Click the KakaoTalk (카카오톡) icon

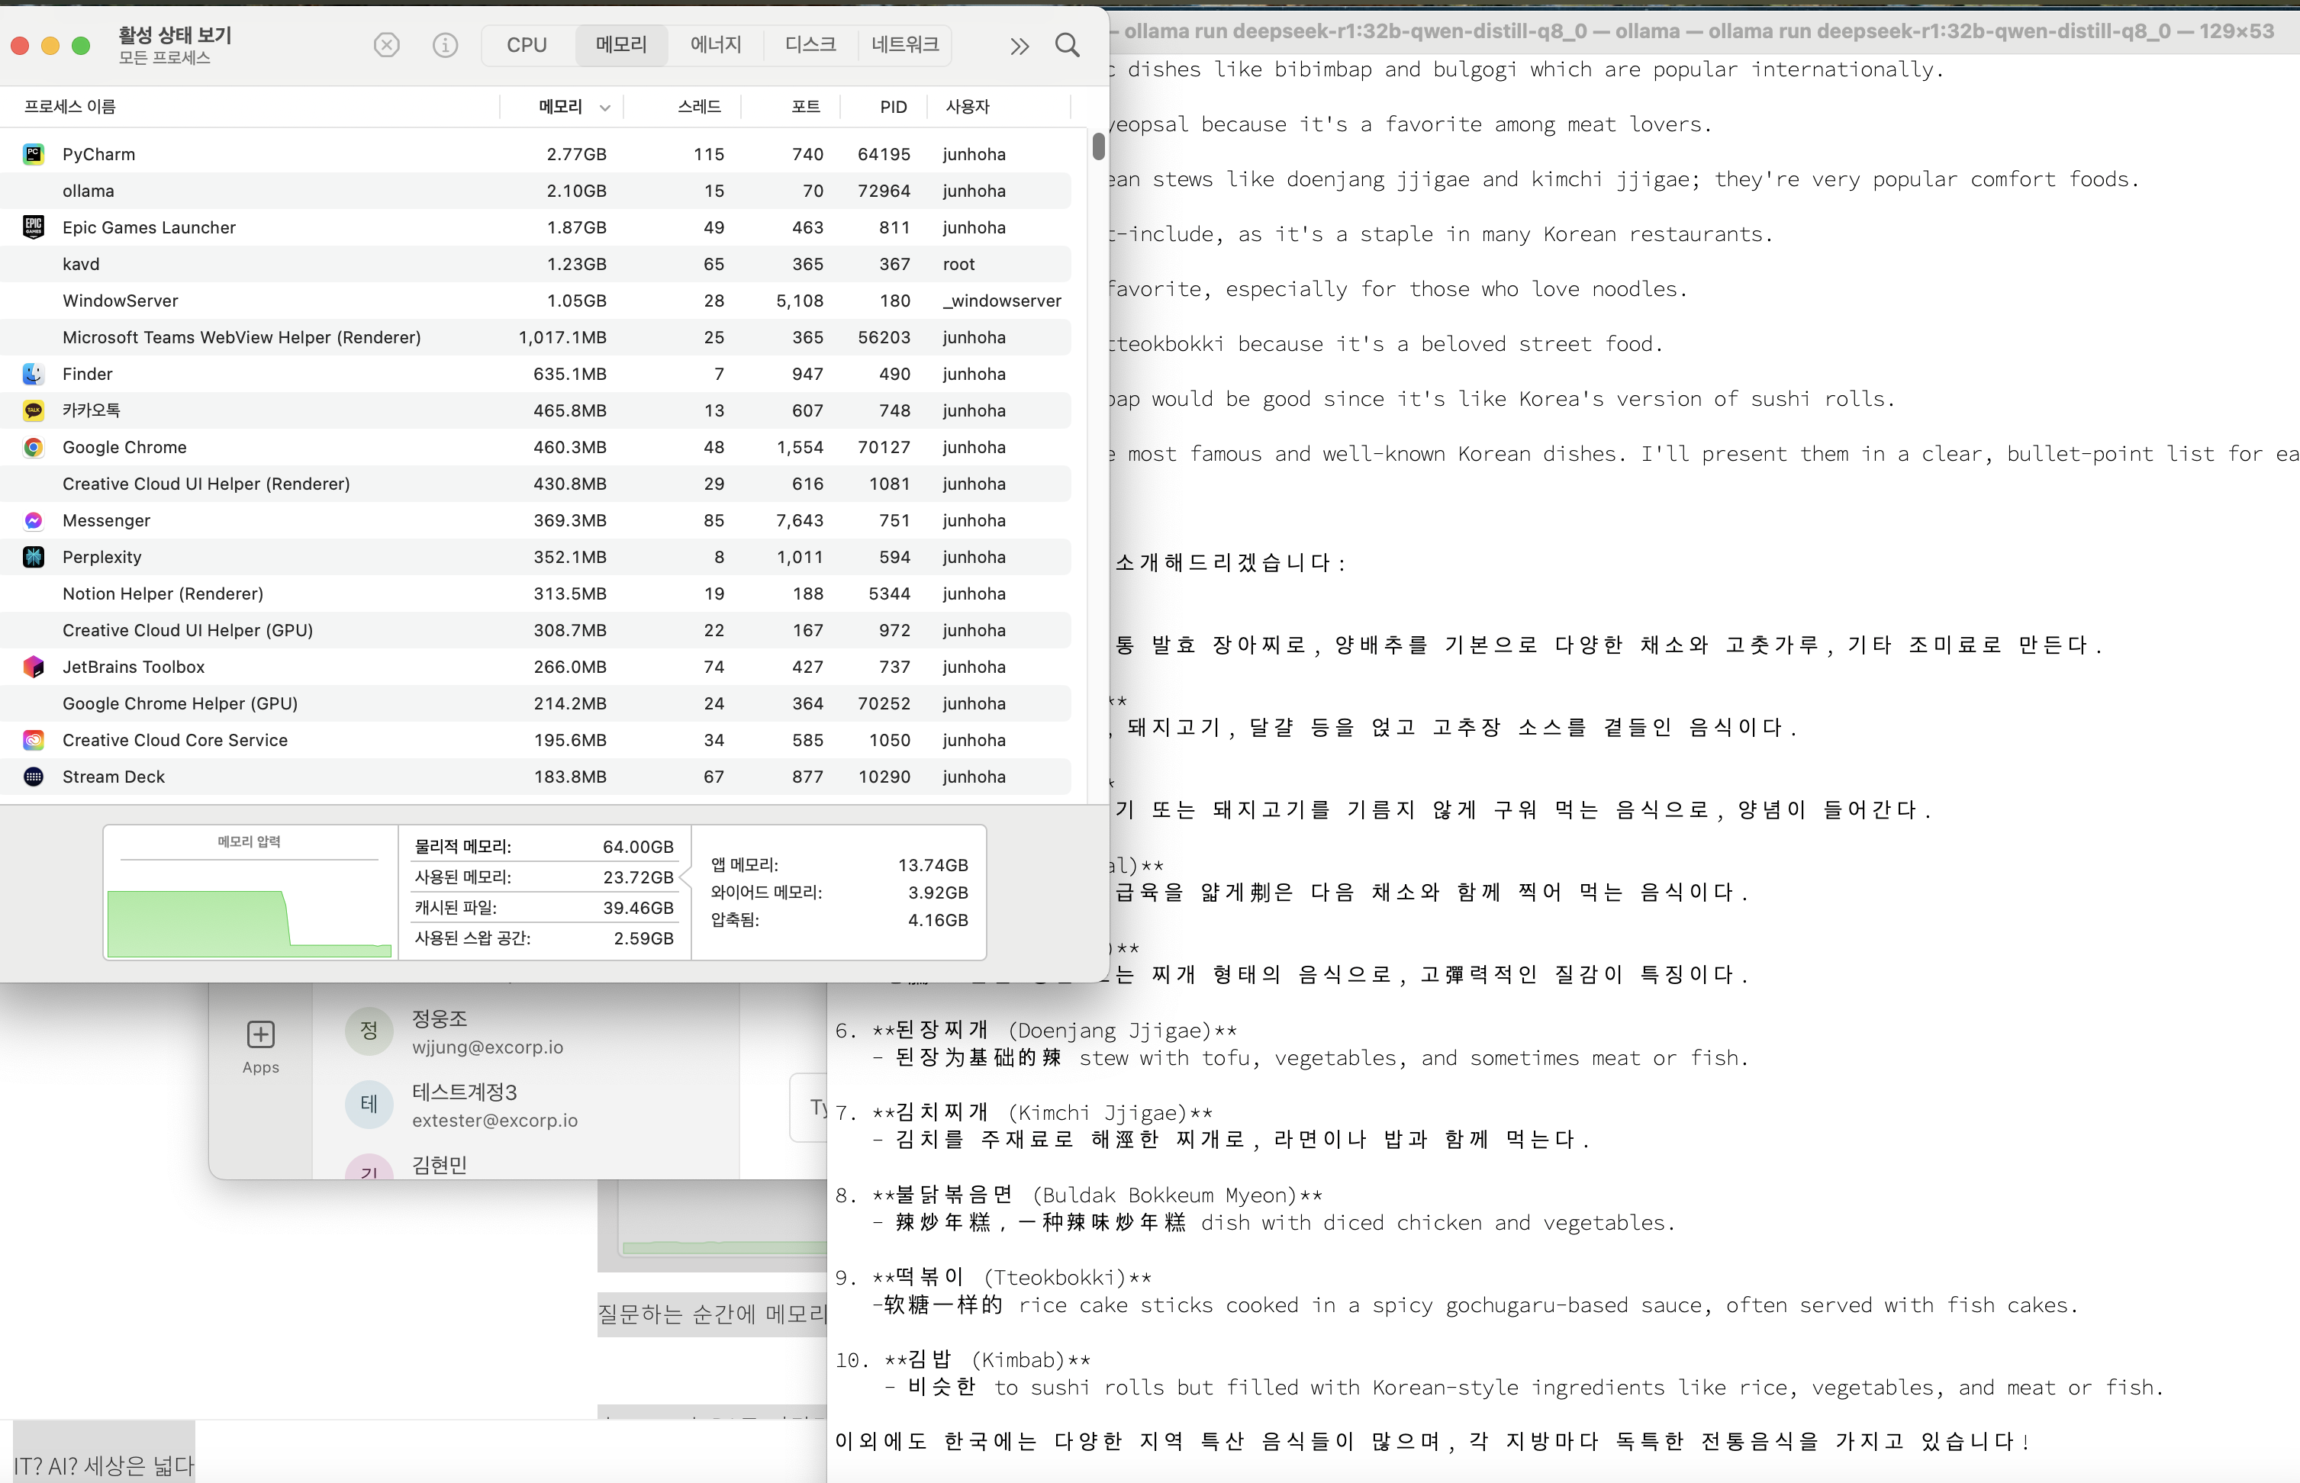[x=34, y=410]
